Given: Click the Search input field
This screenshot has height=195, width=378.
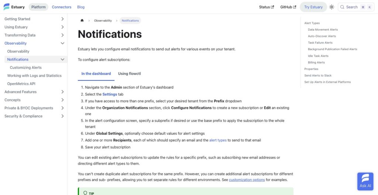Looking at the screenshot, I should [x=356, y=7].
